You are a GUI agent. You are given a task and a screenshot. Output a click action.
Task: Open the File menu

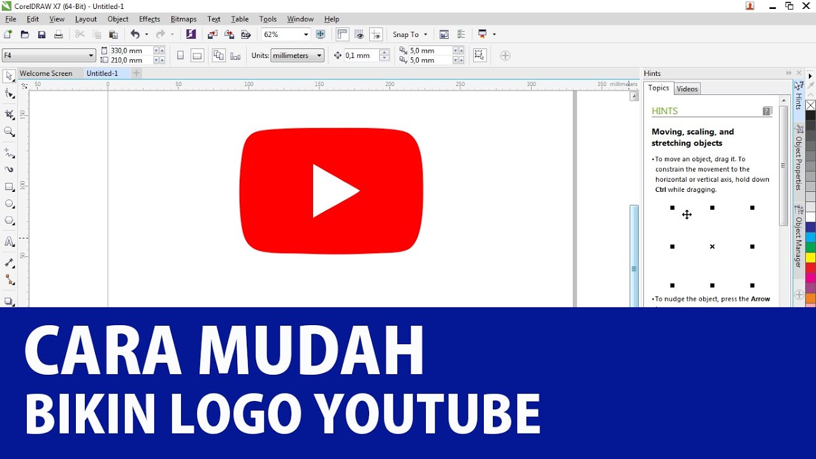click(10, 19)
